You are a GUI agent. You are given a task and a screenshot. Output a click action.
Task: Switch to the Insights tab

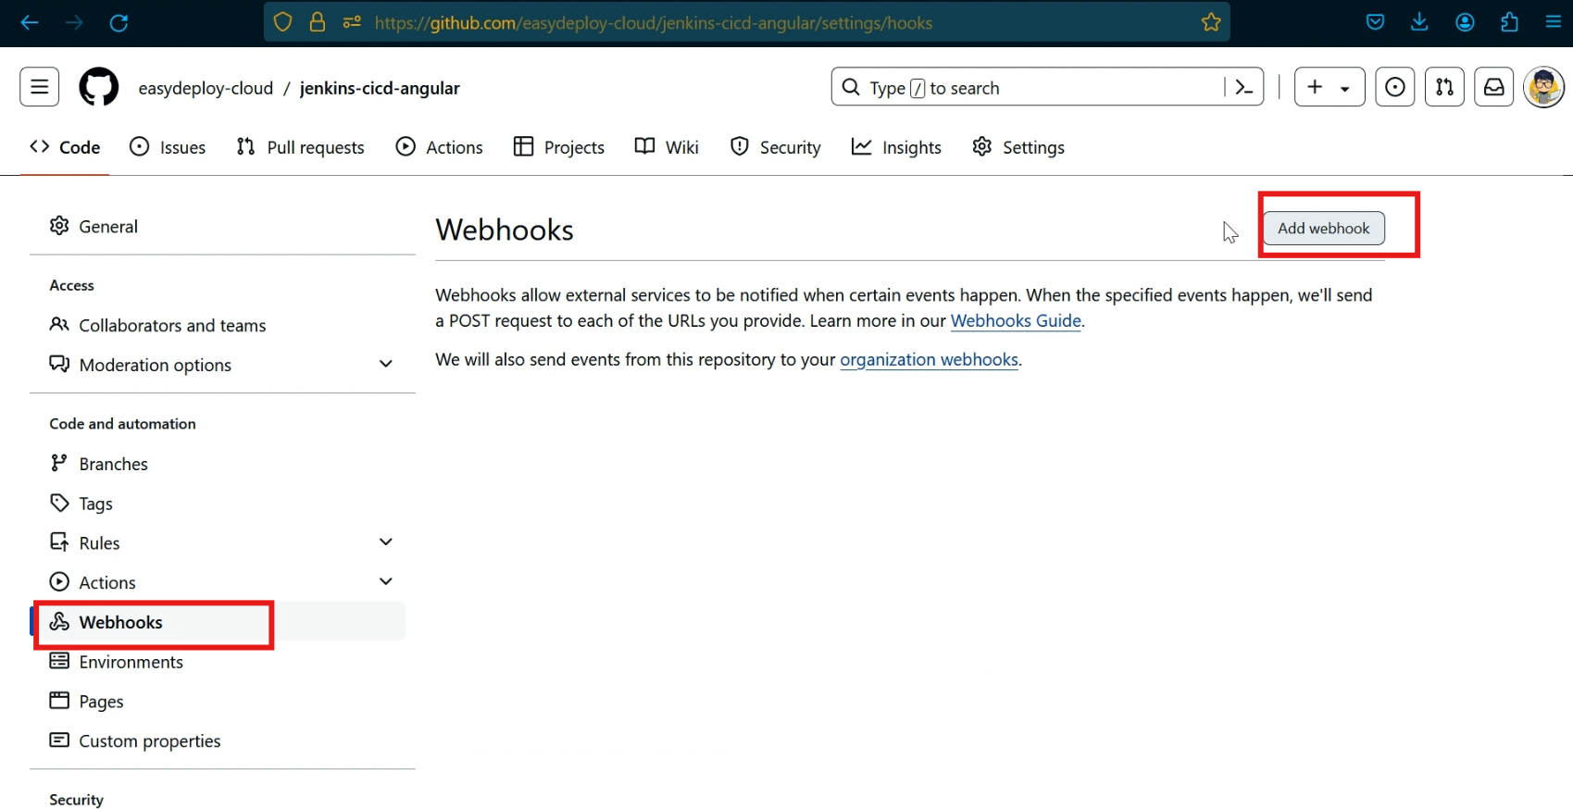896,147
